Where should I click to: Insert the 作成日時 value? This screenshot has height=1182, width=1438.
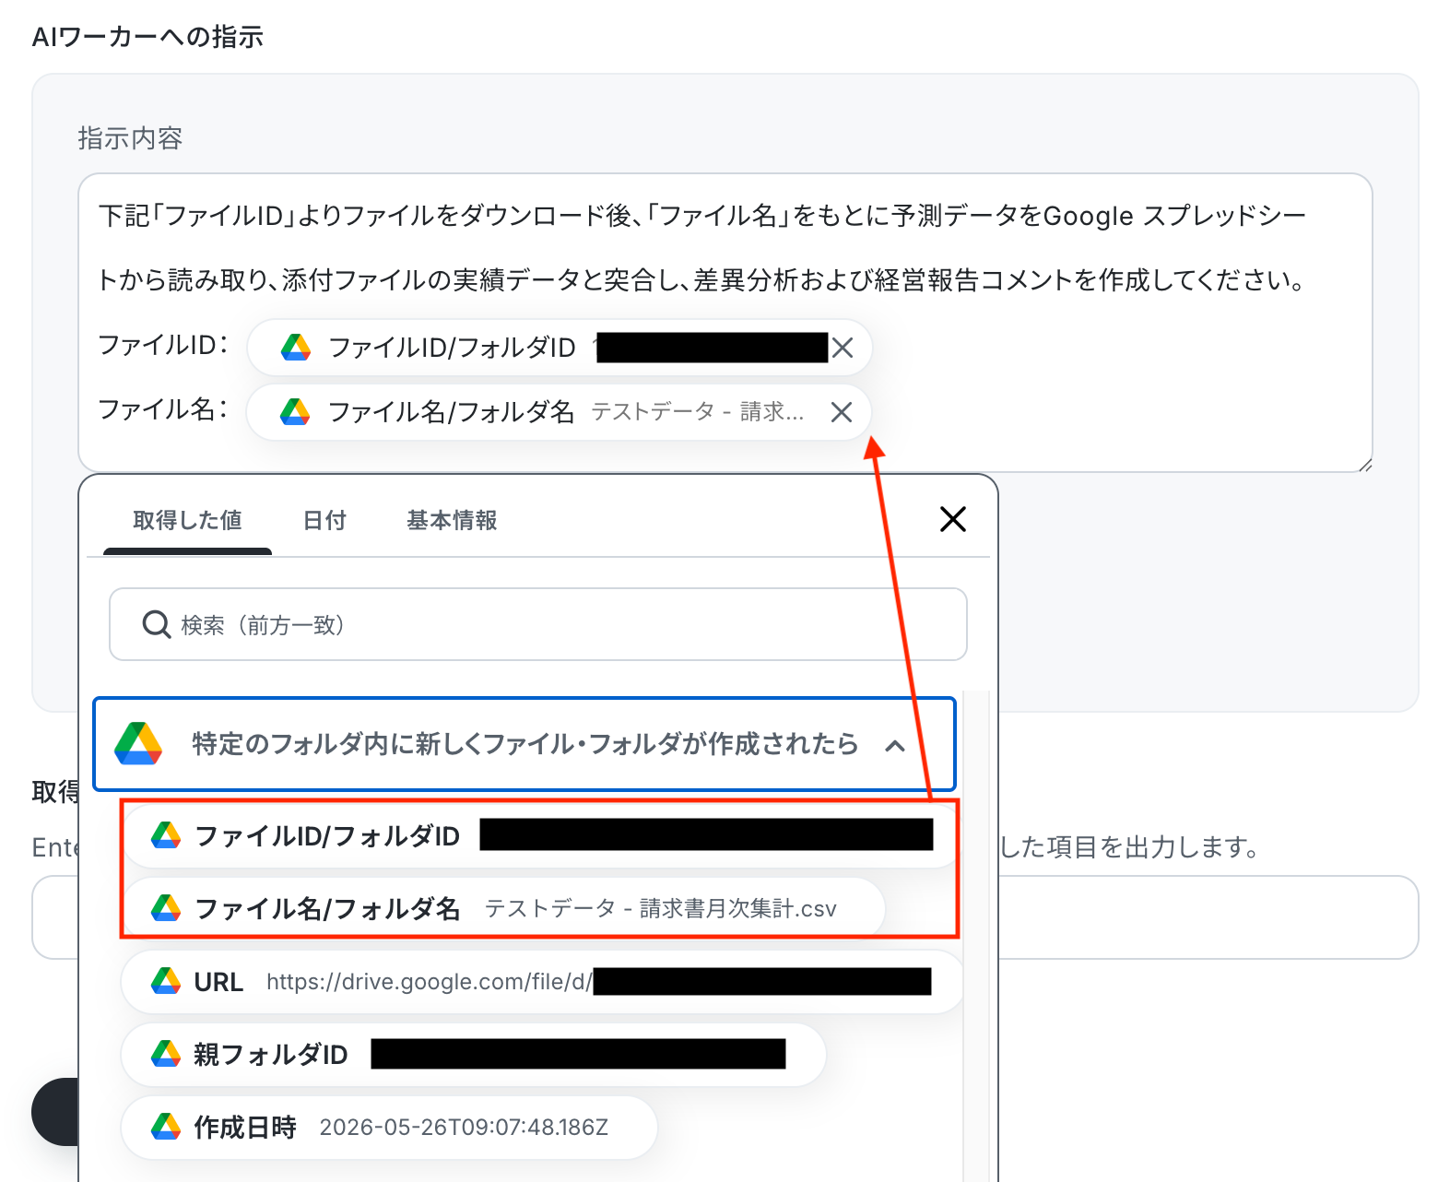click(x=389, y=1127)
